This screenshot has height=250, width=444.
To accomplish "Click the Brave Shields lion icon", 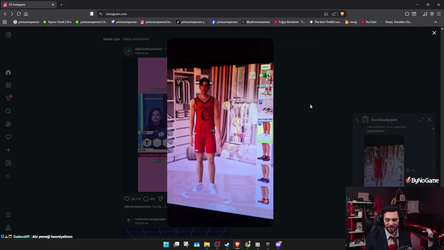I will 342,14.
